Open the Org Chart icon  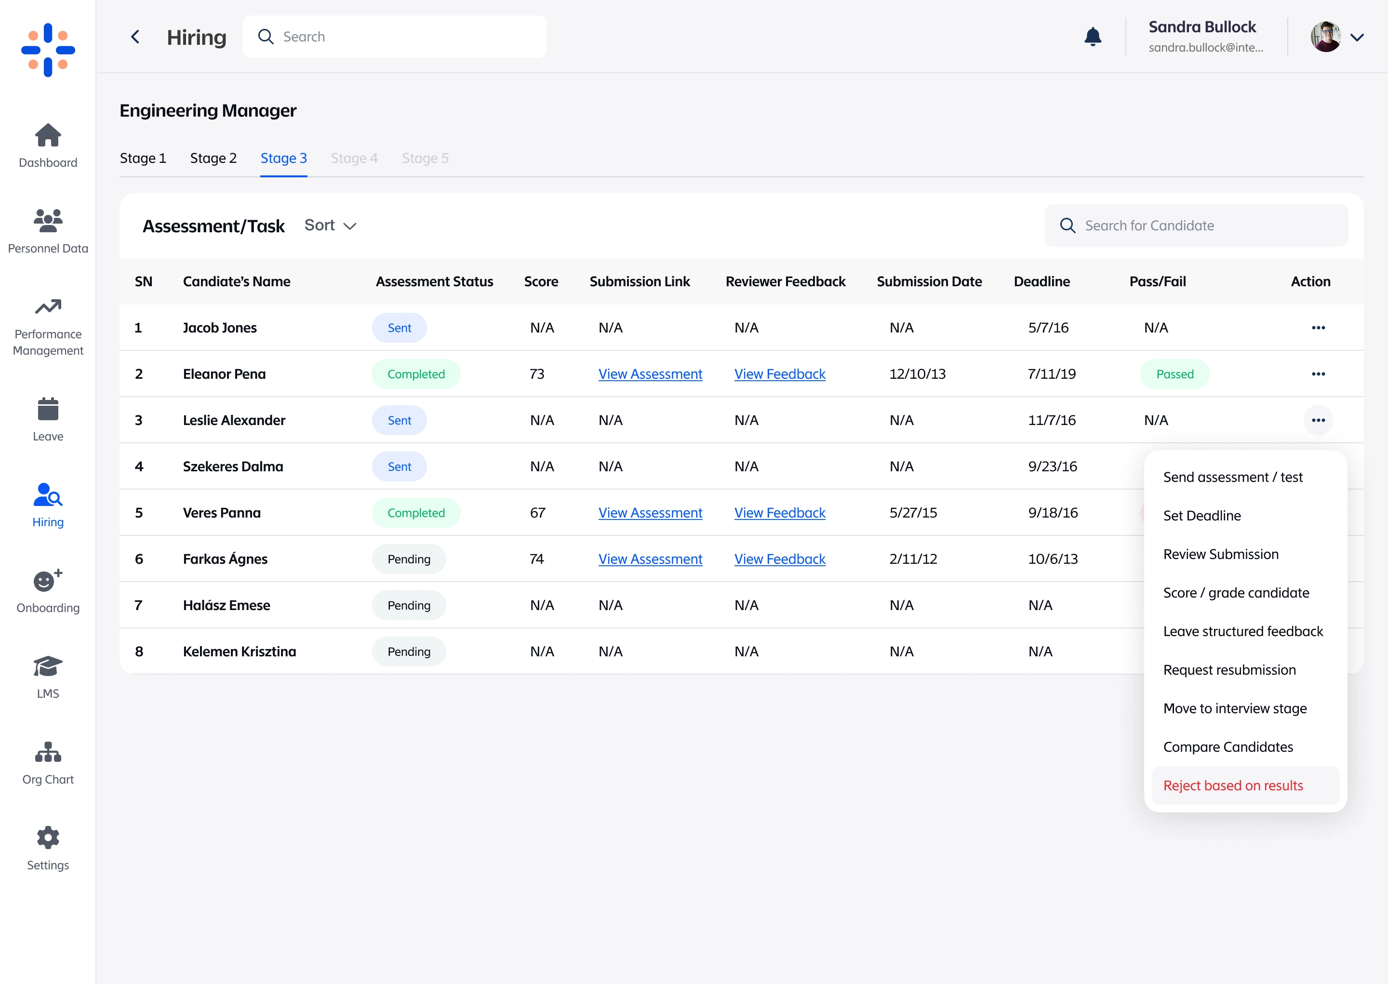(x=48, y=753)
